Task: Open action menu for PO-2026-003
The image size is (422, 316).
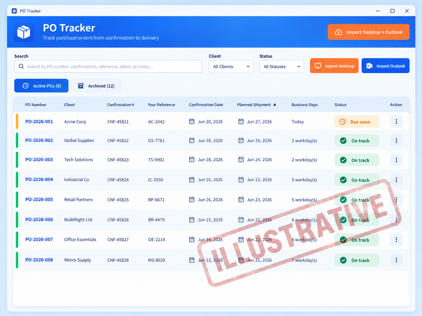Action: pos(396,160)
